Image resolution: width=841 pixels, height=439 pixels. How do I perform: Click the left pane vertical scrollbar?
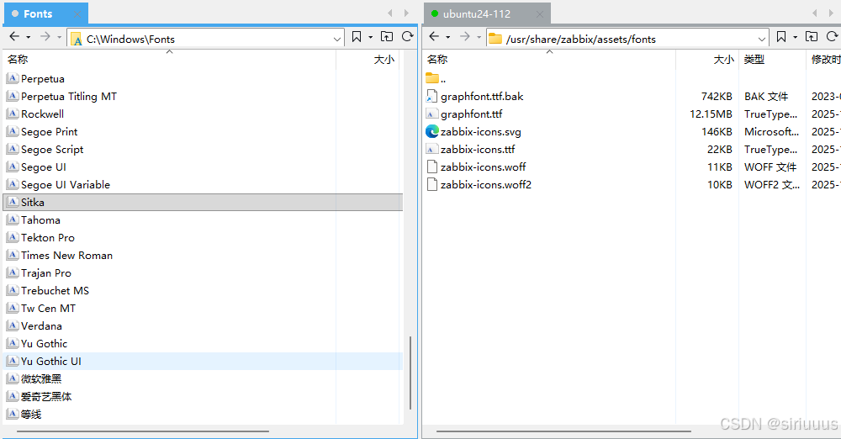tap(410, 373)
